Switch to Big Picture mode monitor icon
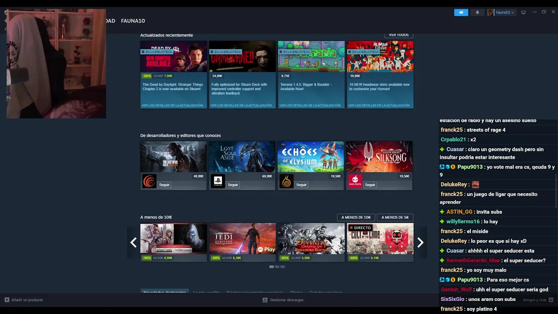Screen dimensions: 558x314 coord(524,13)
